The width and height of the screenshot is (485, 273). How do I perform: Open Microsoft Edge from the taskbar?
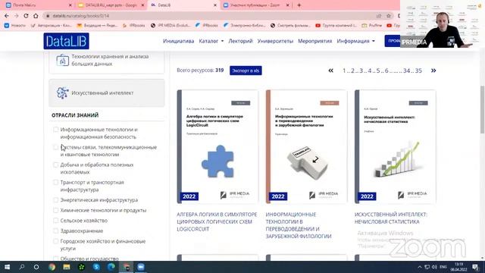(x=111, y=267)
